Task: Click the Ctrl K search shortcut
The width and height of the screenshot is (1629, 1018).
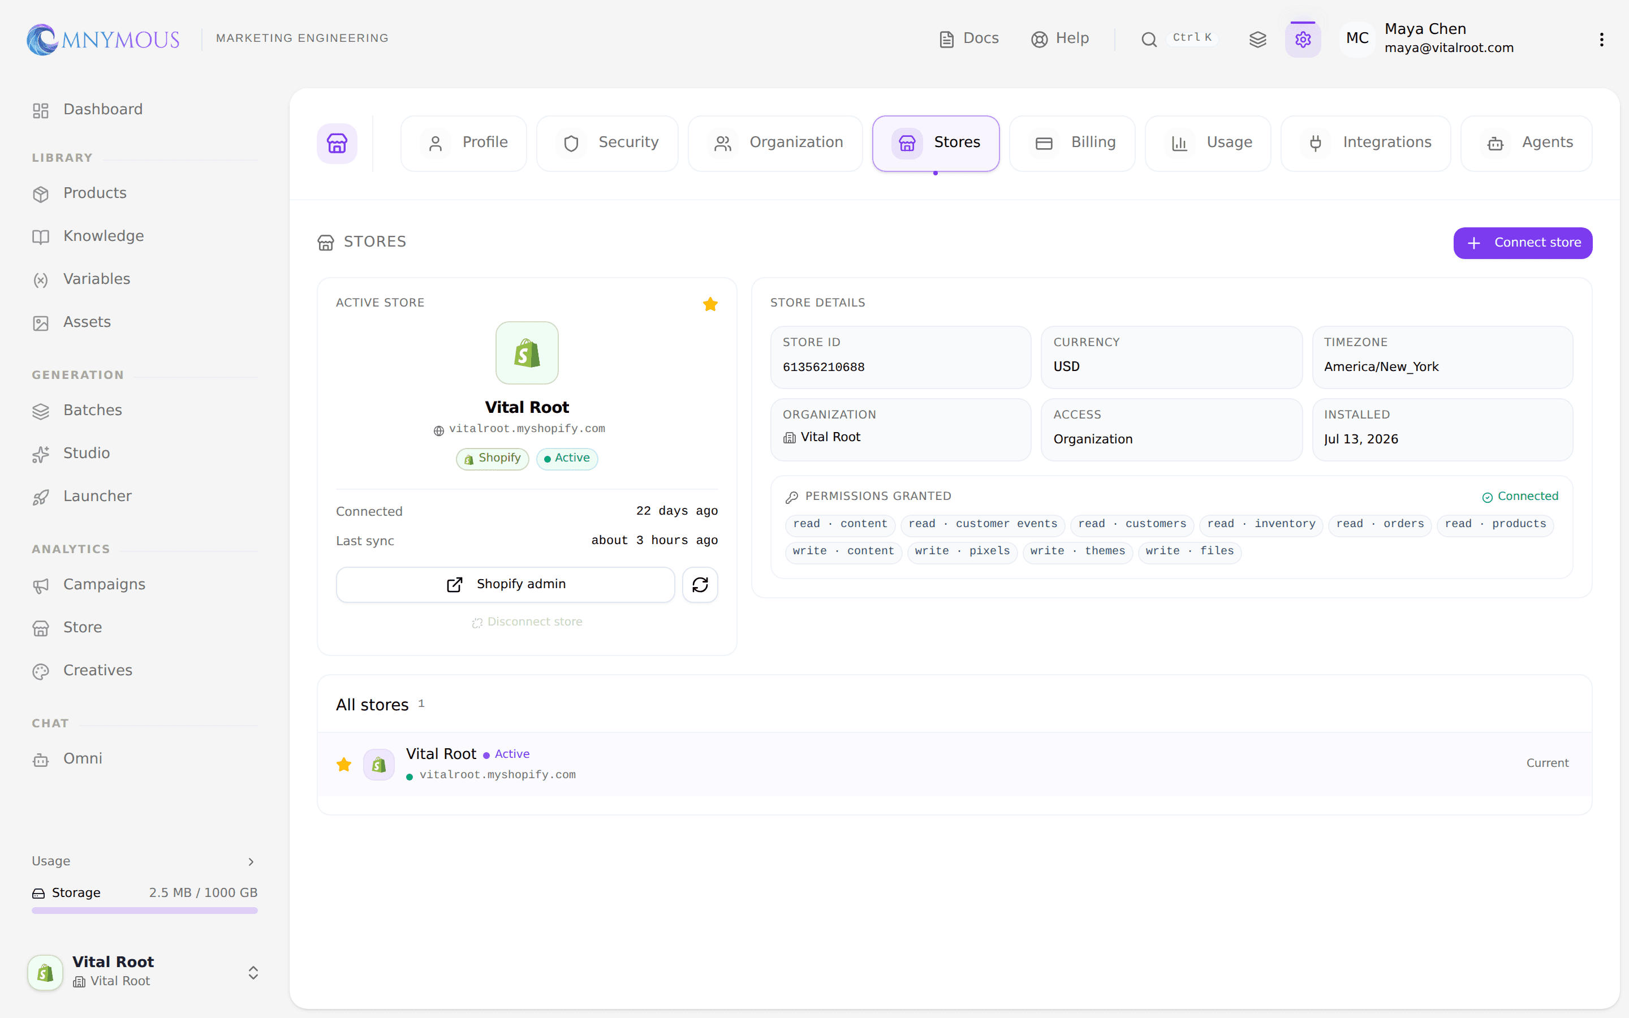Action: pyautogui.click(x=1191, y=38)
